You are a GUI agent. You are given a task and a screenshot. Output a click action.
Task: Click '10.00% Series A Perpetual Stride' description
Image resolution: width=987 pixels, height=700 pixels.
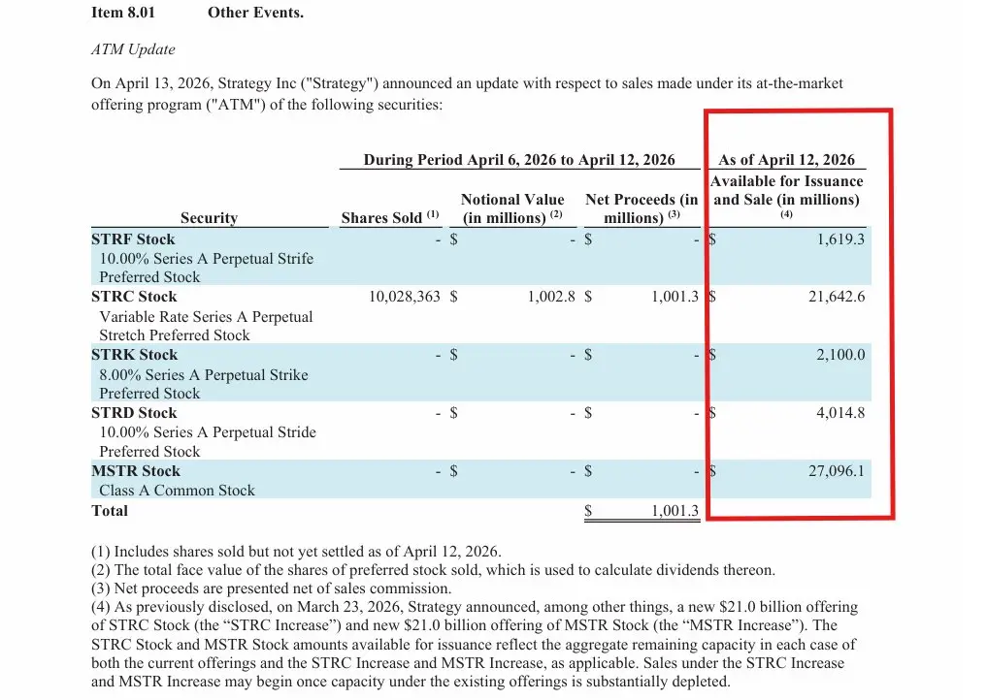(x=208, y=432)
